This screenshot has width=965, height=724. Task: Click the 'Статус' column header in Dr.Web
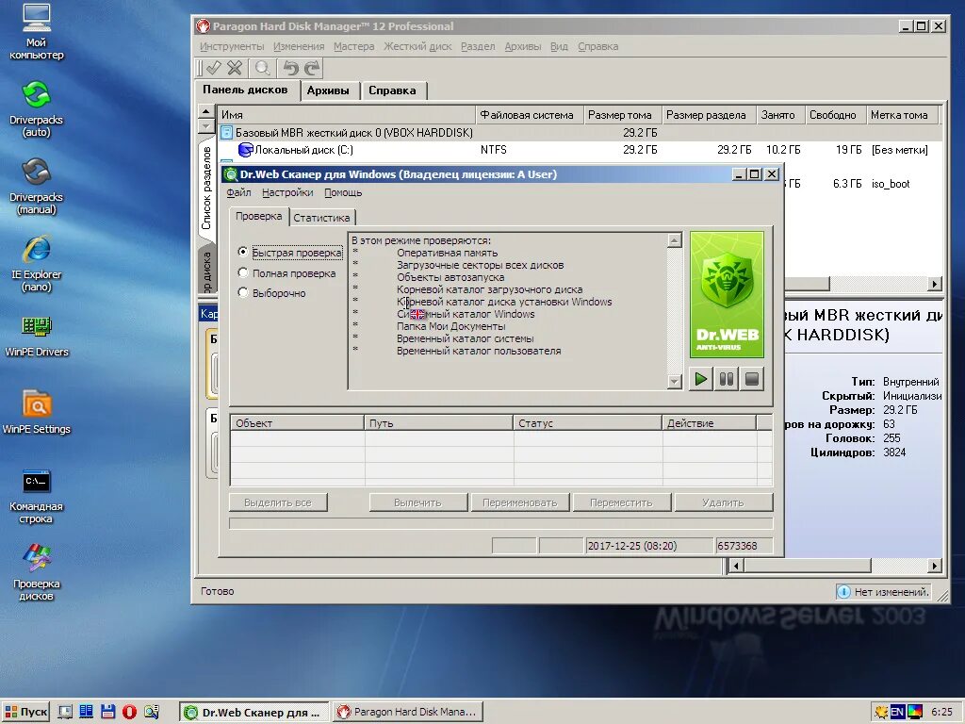(x=587, y=423)
